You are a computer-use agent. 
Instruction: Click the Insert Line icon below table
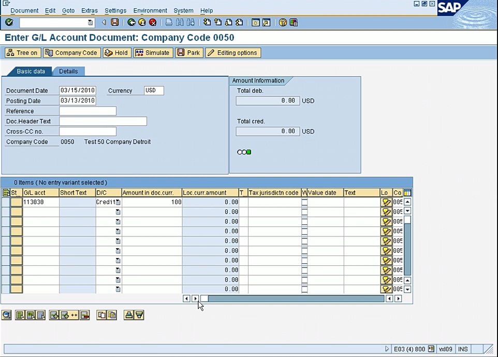coord(54,315)
